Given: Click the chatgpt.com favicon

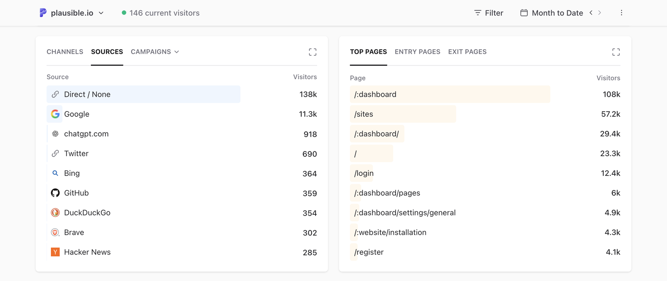Looking at the screenshot, I should pos(55,134).
